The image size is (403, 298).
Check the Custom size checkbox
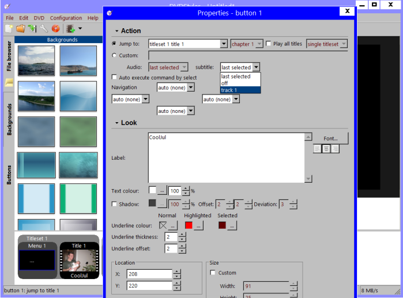[213, 272]
